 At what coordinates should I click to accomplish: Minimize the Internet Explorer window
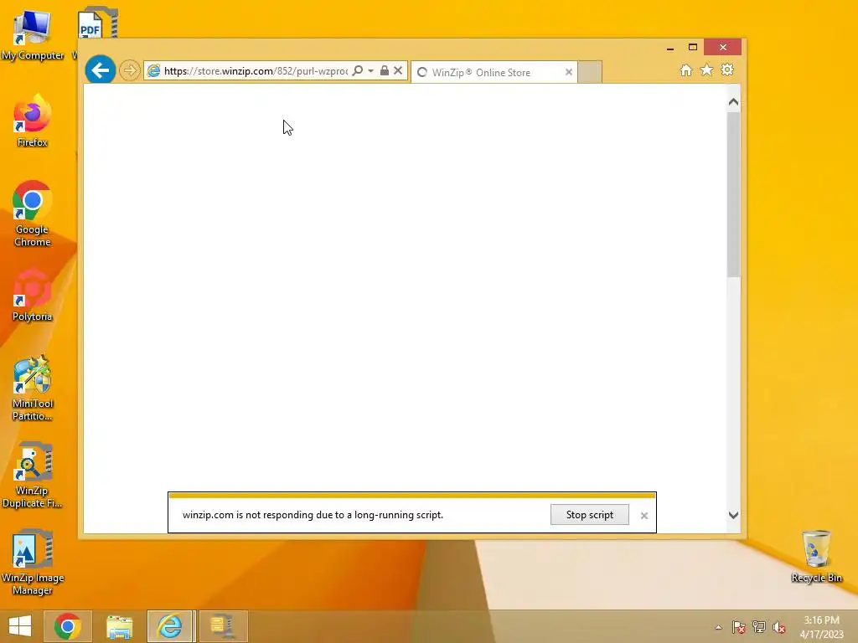click(670, 48)
